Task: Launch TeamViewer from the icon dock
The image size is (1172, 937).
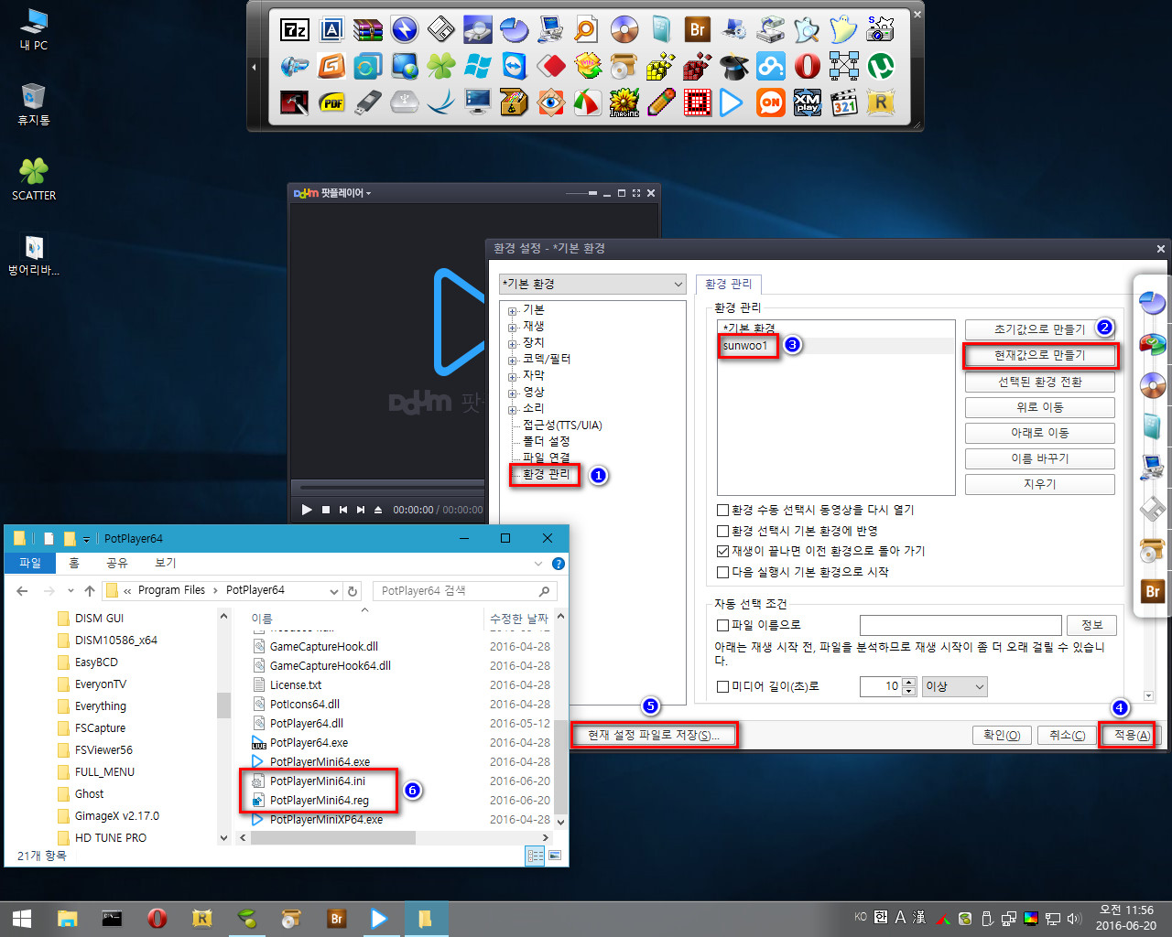Action: pos(515,67)
